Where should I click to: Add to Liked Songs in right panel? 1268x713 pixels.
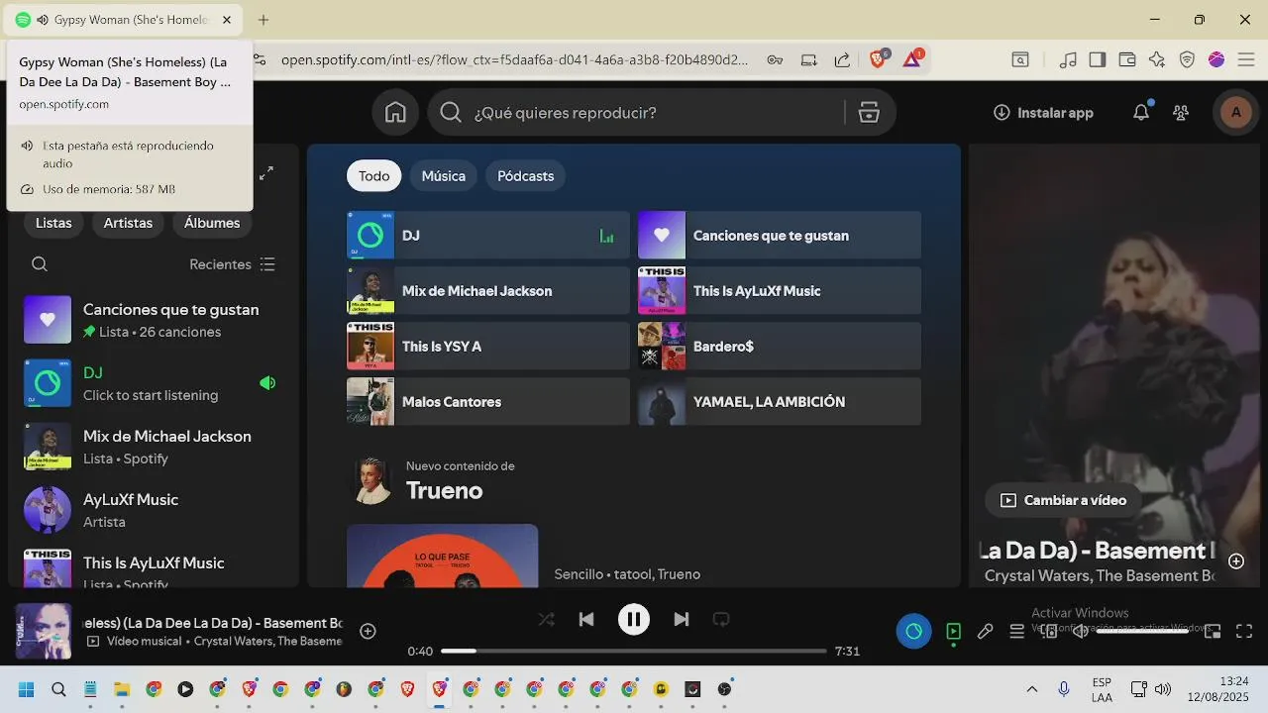point(1236,561)
